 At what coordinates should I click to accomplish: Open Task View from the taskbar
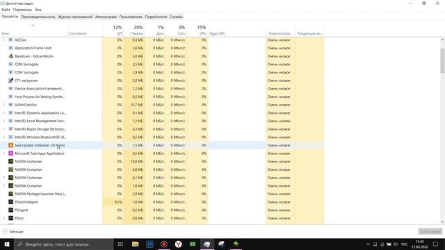click(120, 244)
